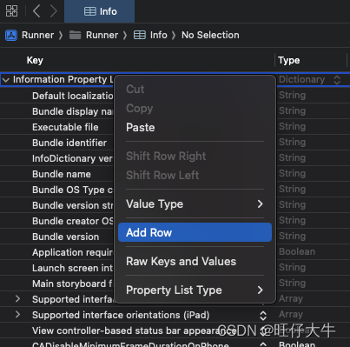Click the Info plist breadcrumb item
350x347 pixels.
(x=150, y=35)
